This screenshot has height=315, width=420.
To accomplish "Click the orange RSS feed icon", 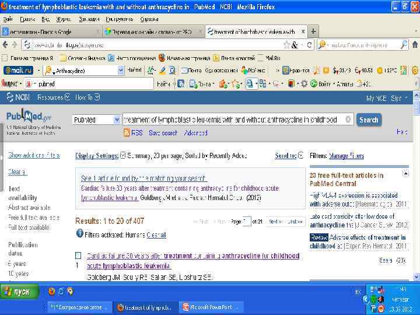I will (x=127, y=132).
